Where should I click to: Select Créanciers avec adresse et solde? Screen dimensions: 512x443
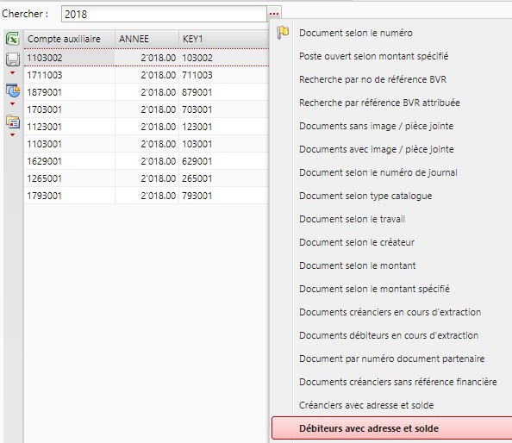point(366,405)
